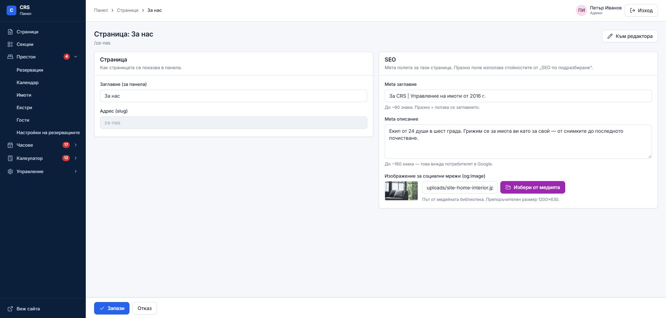Click the Страници document icon in sidebar
The width and height of the screenshot is (668, 318).
10,32
